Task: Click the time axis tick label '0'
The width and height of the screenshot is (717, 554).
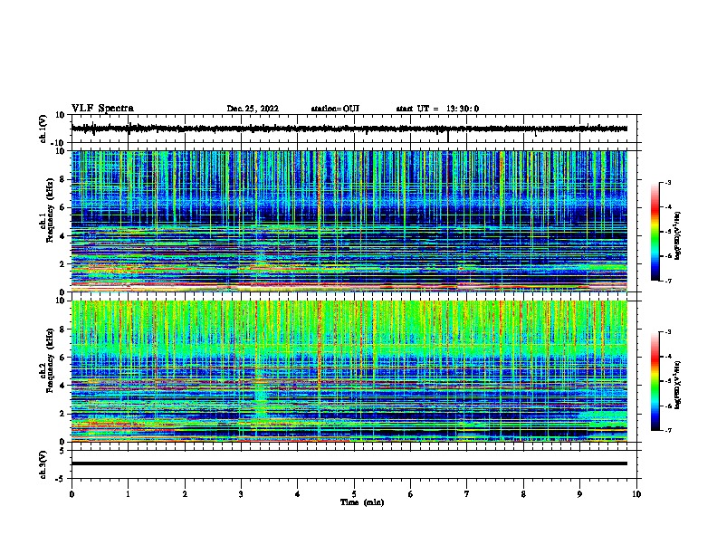Action: (x=72, y=494)
